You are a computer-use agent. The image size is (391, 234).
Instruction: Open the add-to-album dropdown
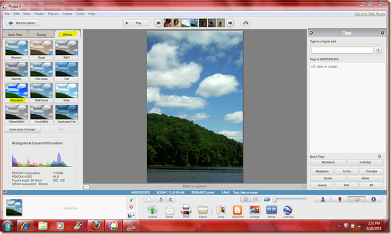[x=131, y=215]
